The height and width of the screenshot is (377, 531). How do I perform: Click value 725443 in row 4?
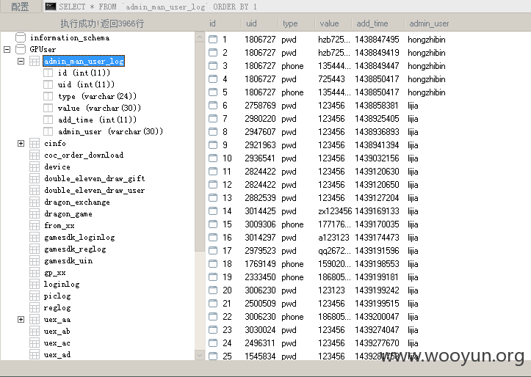coord(331,79)
